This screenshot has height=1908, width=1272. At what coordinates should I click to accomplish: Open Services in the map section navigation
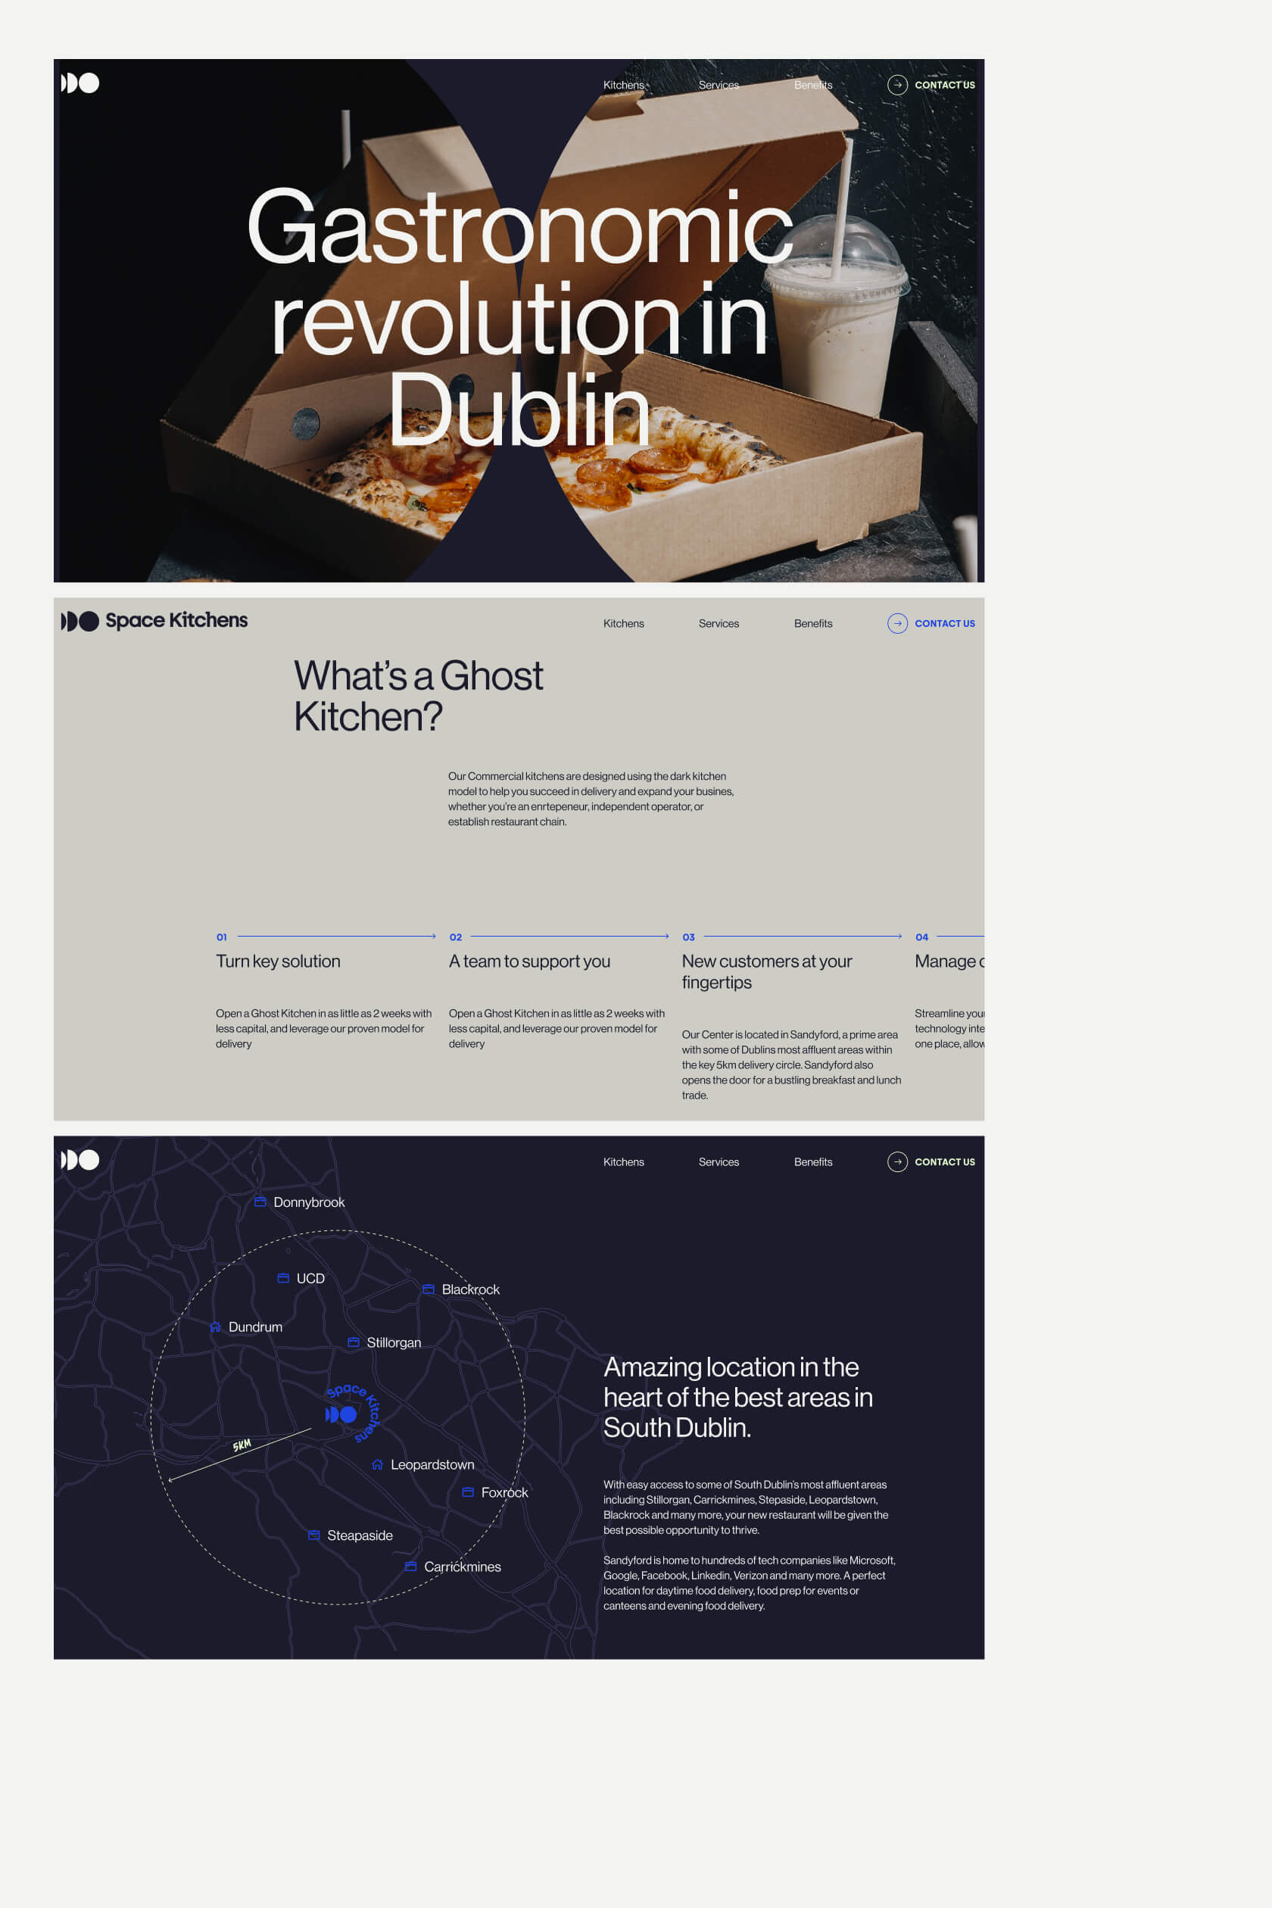click(719, 1162)
